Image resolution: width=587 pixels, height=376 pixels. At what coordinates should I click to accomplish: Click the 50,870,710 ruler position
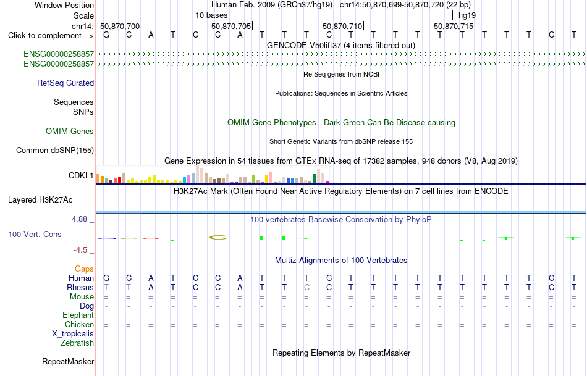(x=343, y=26)
